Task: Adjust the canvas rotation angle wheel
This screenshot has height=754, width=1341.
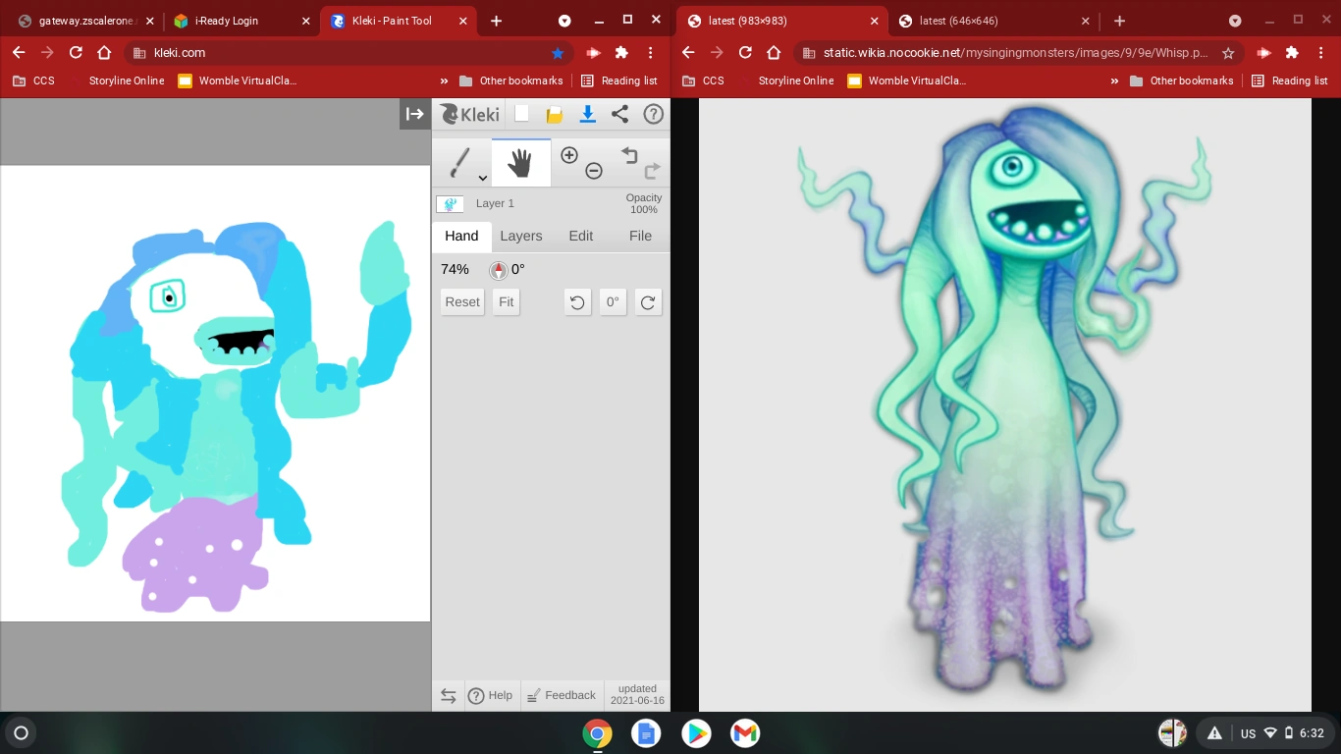Action: click(x=499, y=270)
